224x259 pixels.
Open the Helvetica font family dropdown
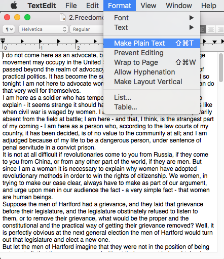click(43, 29)
